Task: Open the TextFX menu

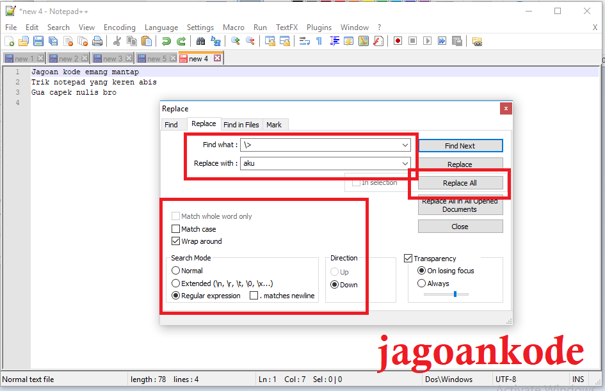Action: click(x=287, y=28)
